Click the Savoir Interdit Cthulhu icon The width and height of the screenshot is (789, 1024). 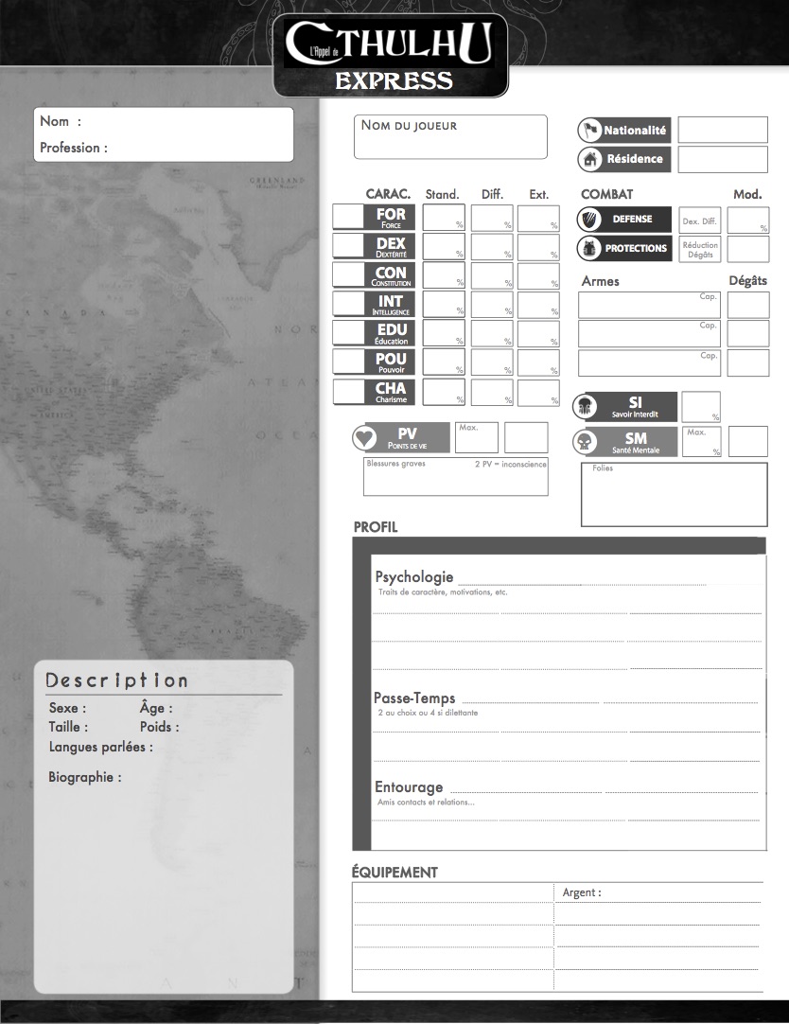click(x=585, y=407)
